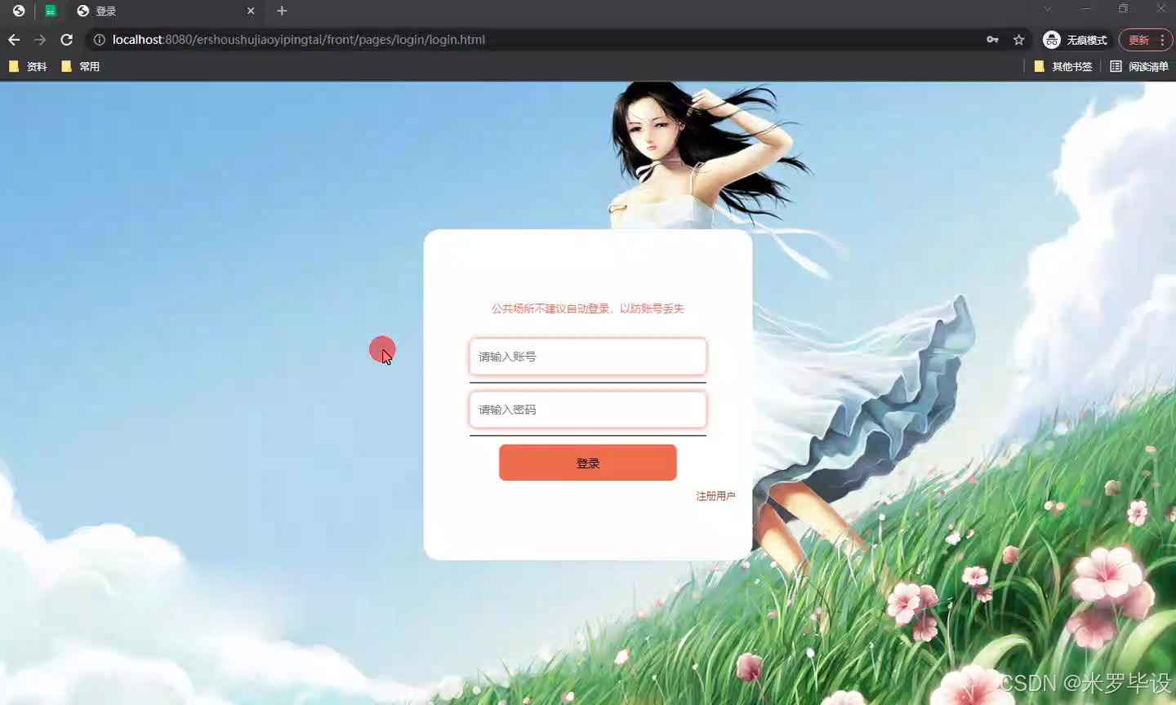Viewport: 1176px width, 705px height.
Task: Open the 注册用户 register link
Action: (715, 496)
